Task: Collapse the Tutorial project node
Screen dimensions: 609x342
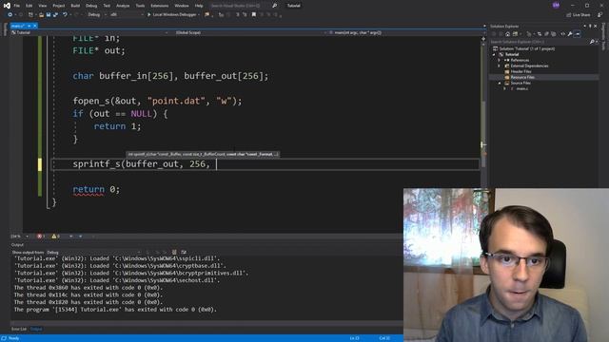Action: (494, 55)
